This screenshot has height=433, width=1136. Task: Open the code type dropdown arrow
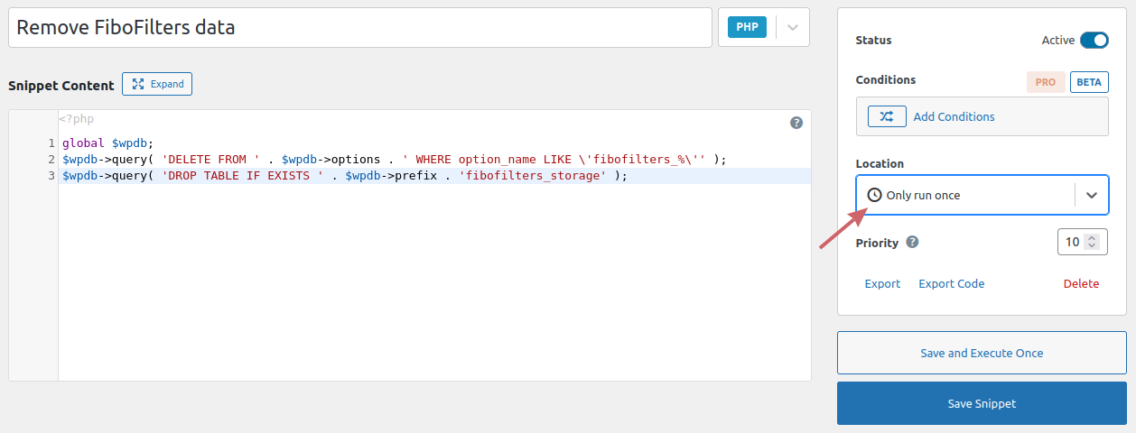coord(792,27)
